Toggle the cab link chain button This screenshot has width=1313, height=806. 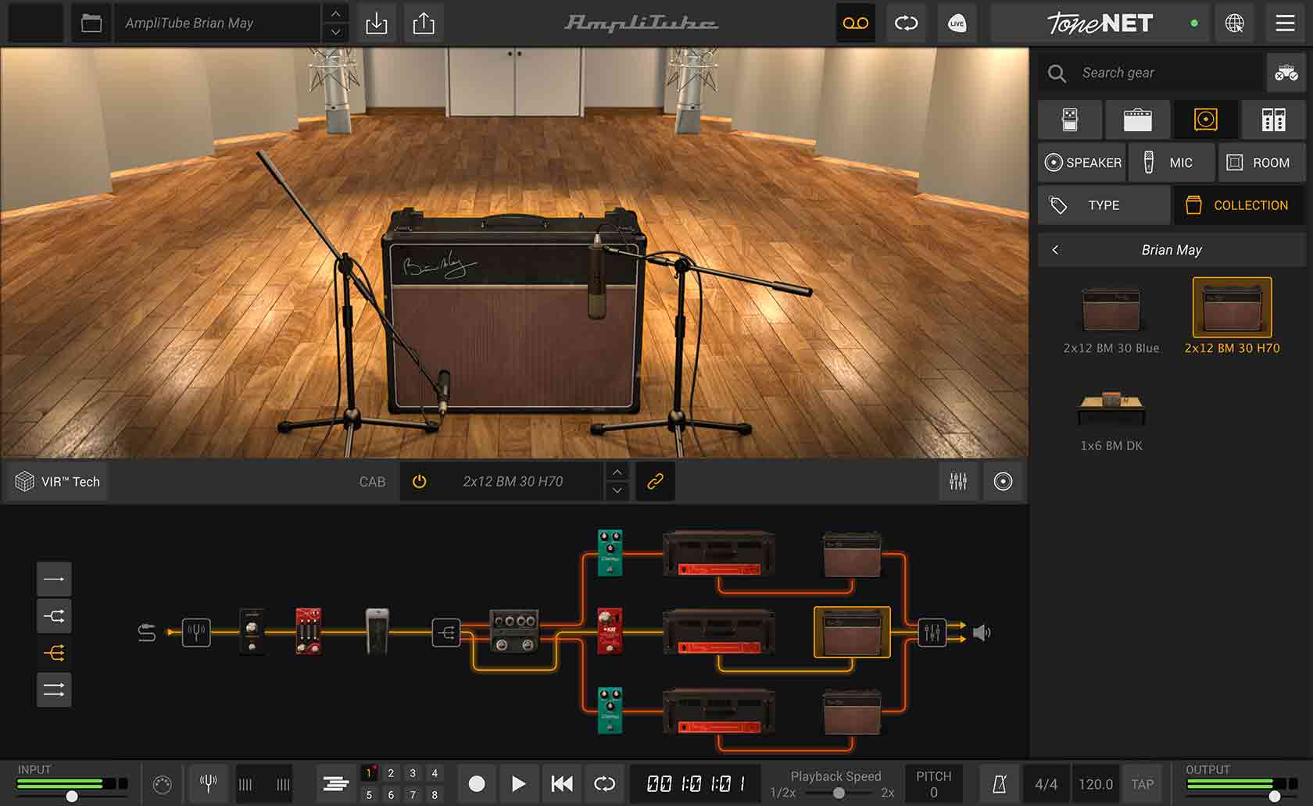(x=655, y=481)
